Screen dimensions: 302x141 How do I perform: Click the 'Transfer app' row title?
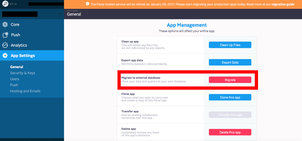click(130, 111)
